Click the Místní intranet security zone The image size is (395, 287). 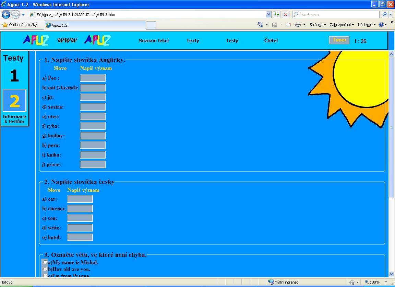[283, 282]
